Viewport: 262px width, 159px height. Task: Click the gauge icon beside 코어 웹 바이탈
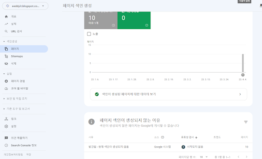coord(6,89)
